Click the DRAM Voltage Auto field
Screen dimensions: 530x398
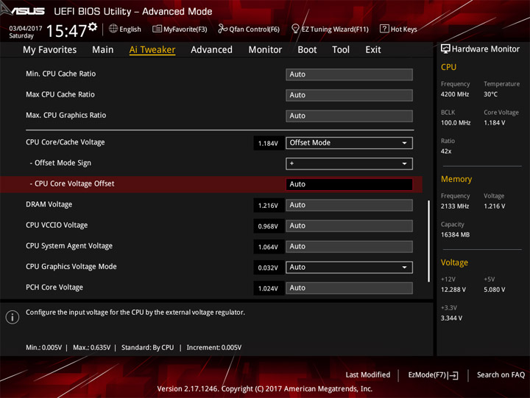[x=349, y=205]
